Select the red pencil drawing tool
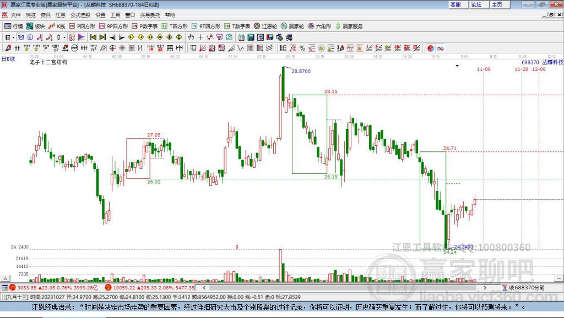 [x=8, y=48]
